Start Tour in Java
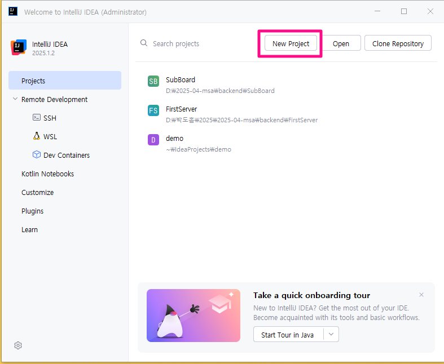This screenshot has width=444, height=364. pyautogui.click(x=287, y=335)
